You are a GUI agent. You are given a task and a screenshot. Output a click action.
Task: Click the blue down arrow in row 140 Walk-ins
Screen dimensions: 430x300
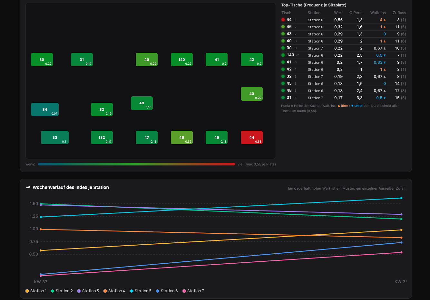pyautogui.click(x=385, y=55)
